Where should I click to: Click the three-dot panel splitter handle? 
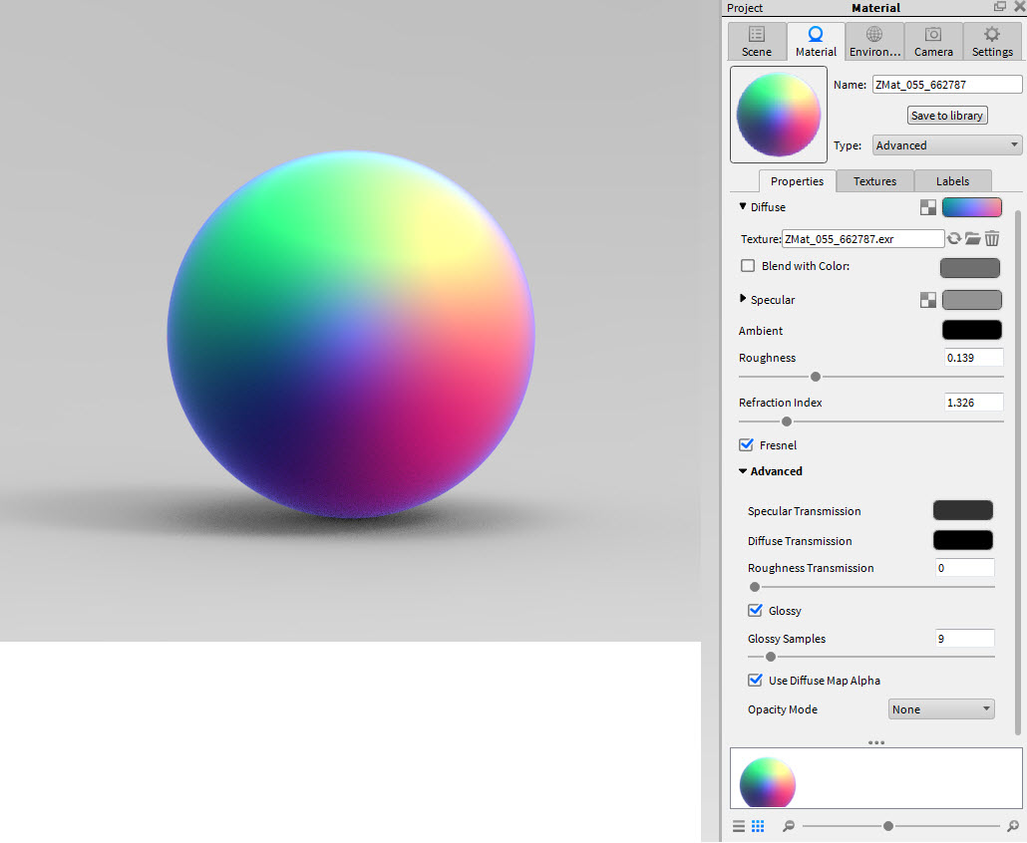(876, 743)
